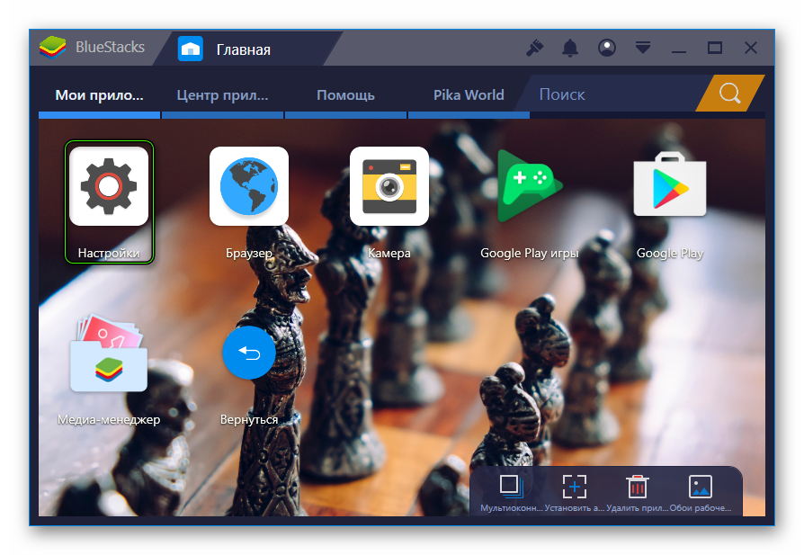804x555 pixels.
Task: Click the Удалить прил... trash icon
Action: point(638,487)
